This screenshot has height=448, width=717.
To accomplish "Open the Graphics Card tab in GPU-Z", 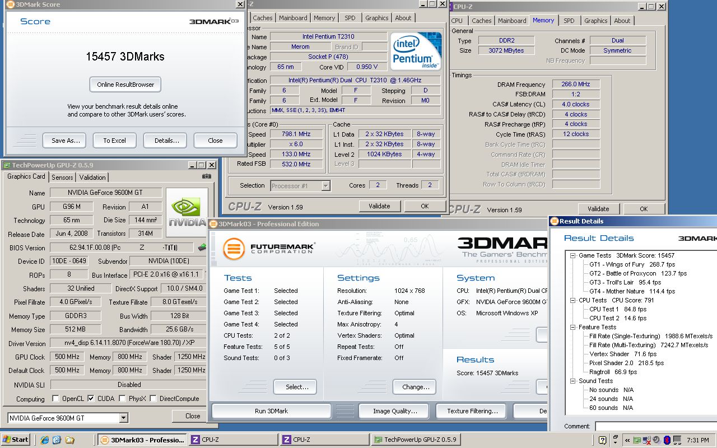I will pos(26,176).
